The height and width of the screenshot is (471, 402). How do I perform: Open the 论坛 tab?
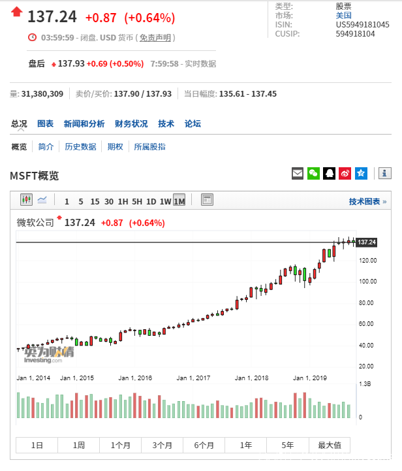click(193, 123)
